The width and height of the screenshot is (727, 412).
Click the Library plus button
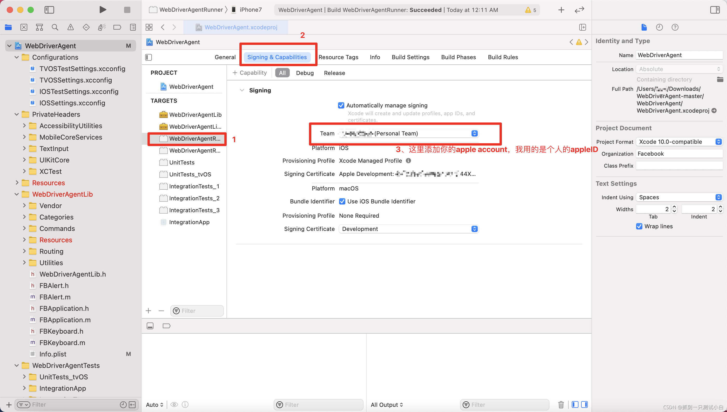coord(561,10)
